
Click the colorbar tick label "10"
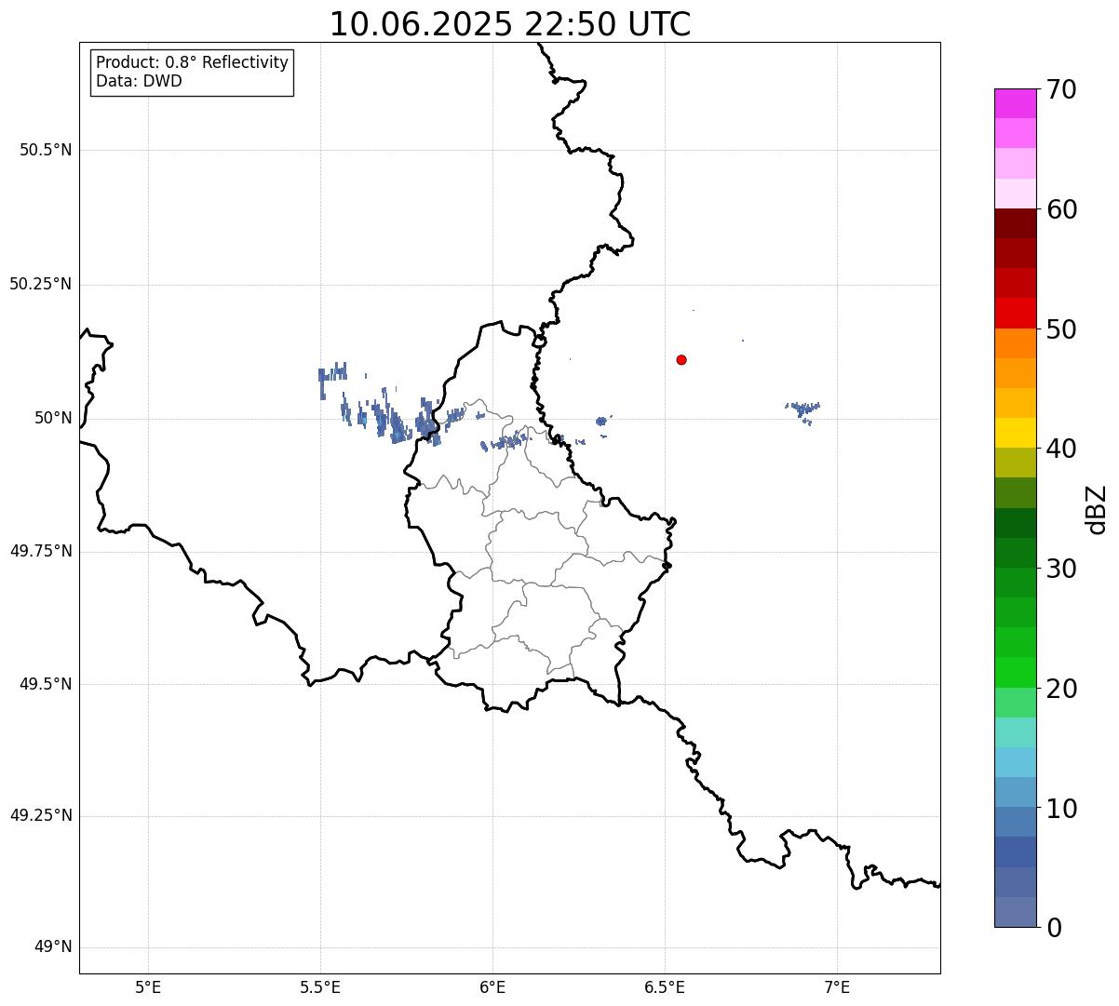point(1062,809)
